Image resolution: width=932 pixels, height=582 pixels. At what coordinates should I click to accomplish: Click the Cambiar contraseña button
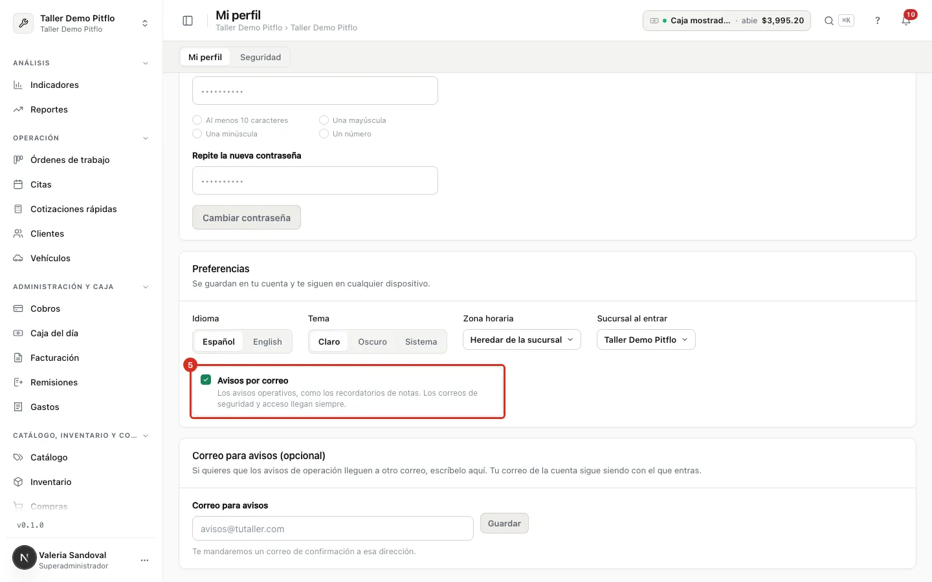(247, 217)
